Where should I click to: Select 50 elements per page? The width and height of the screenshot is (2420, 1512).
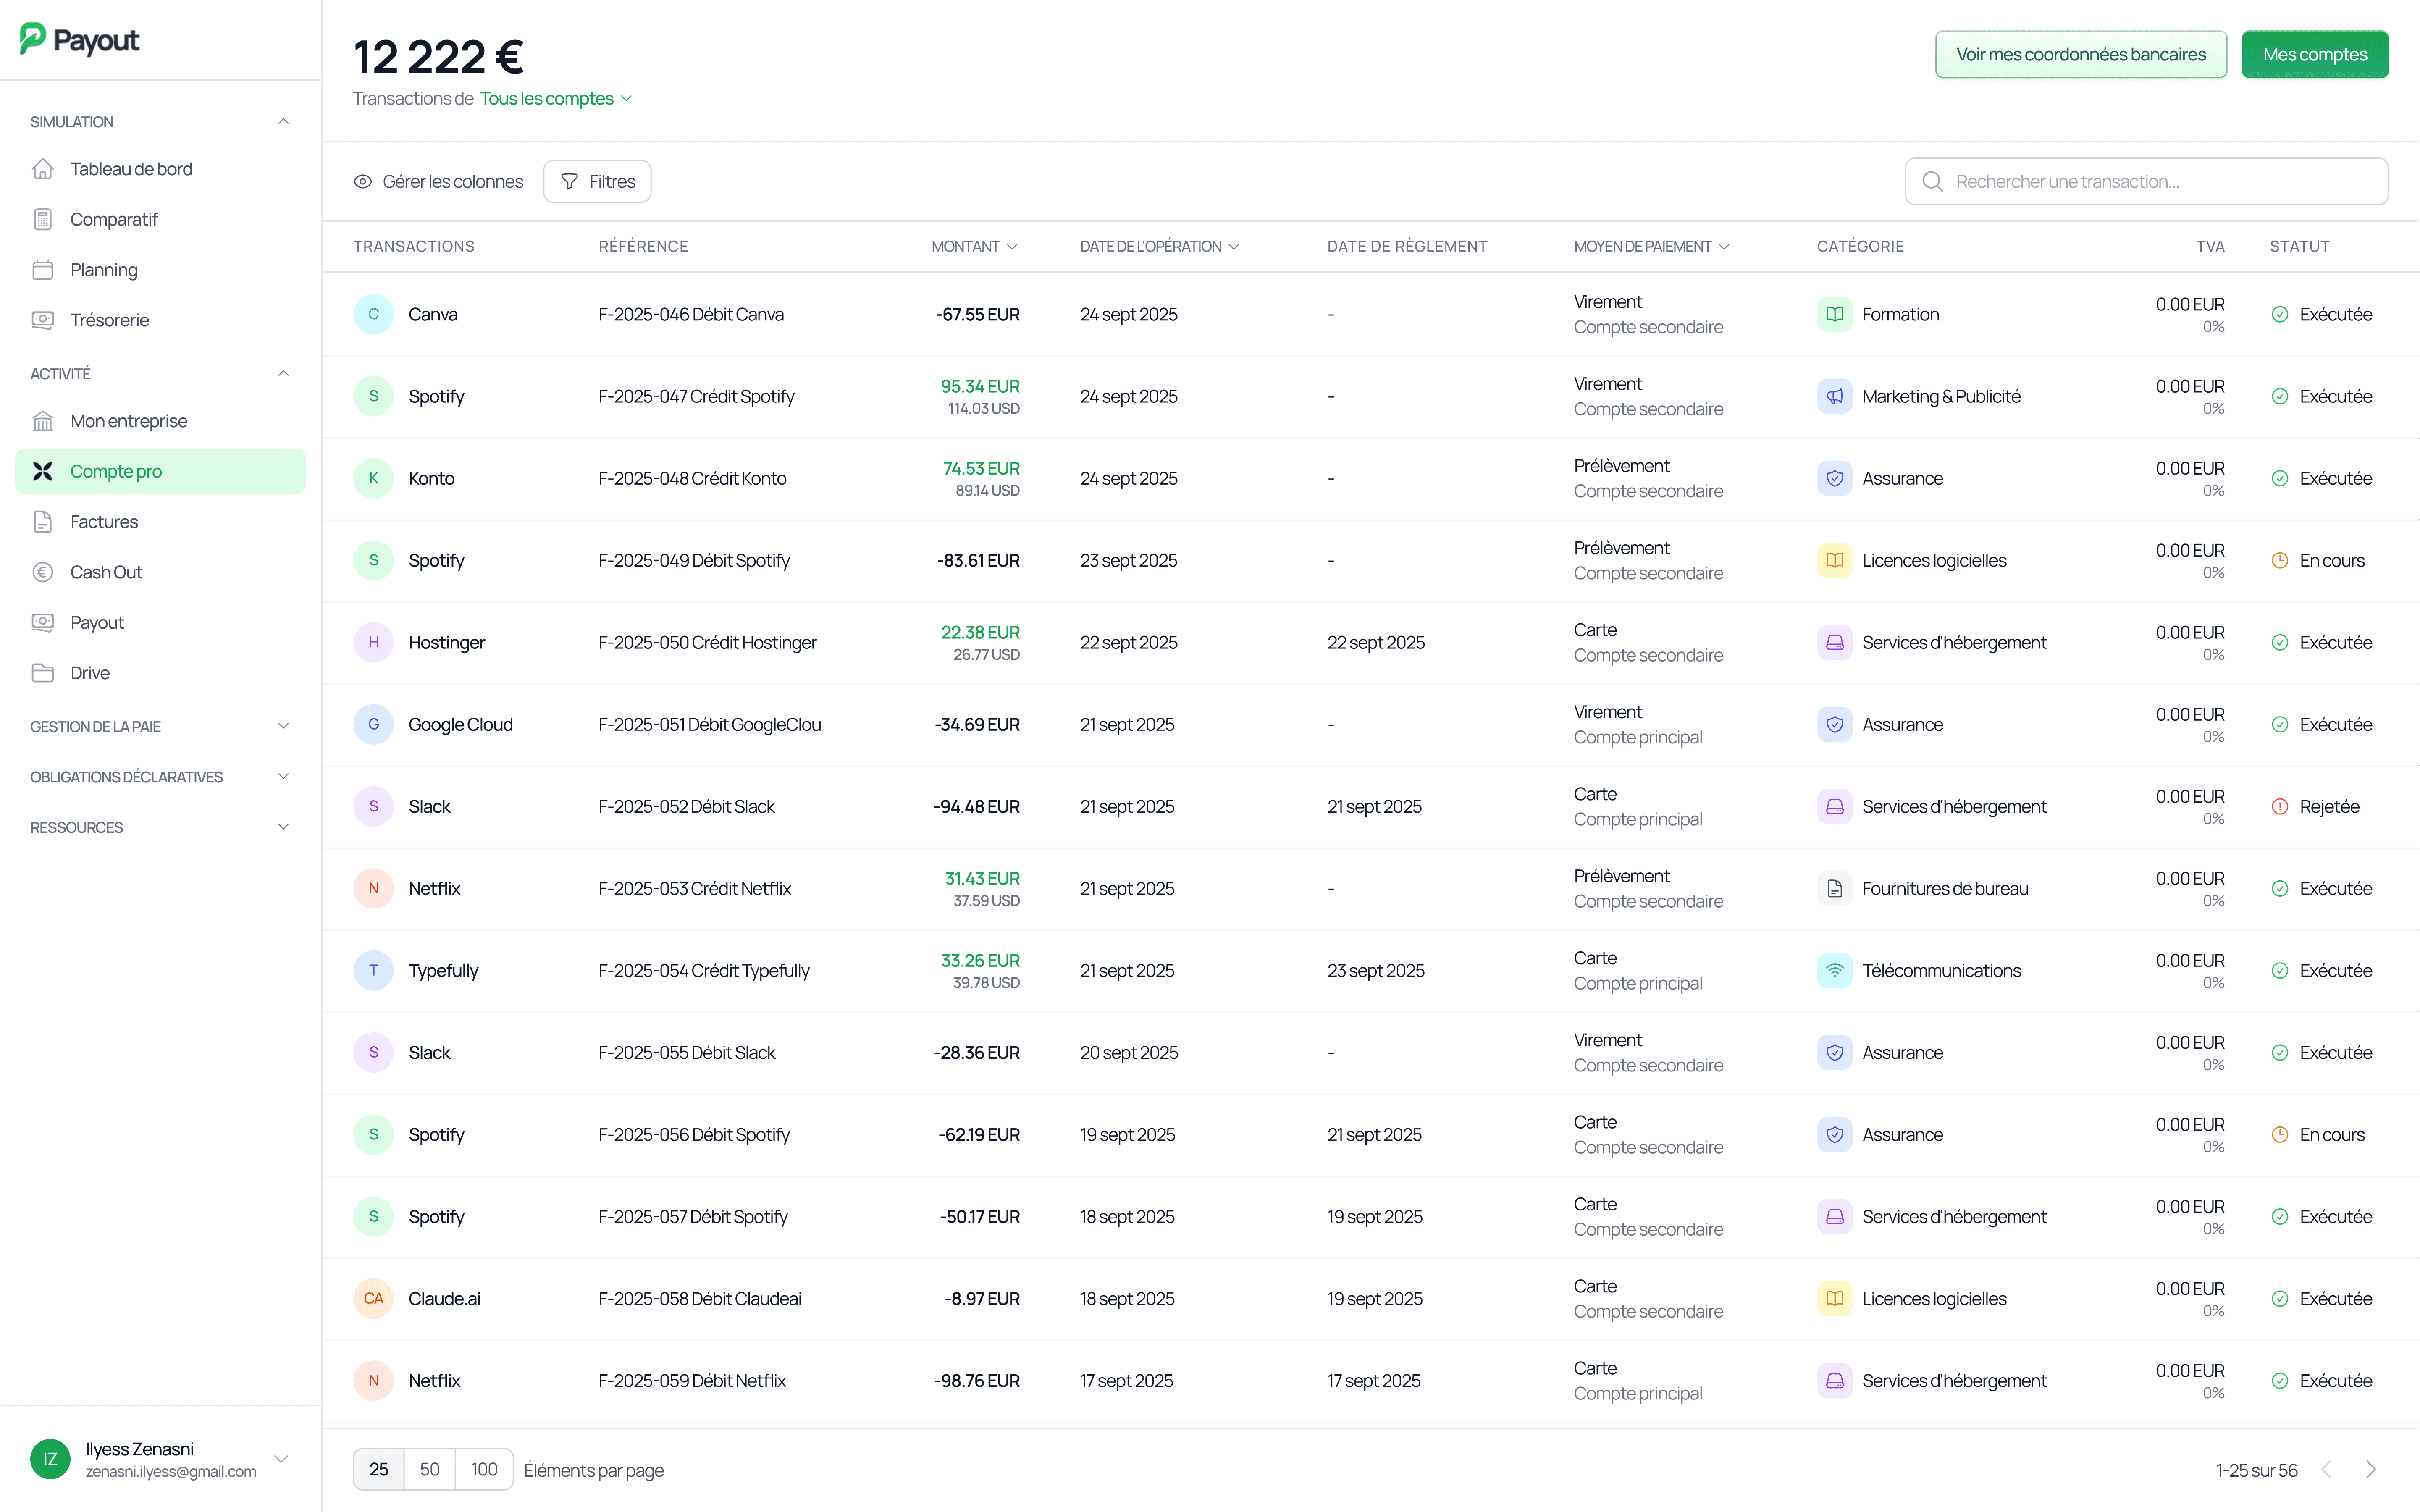[x=429, y=1469]
